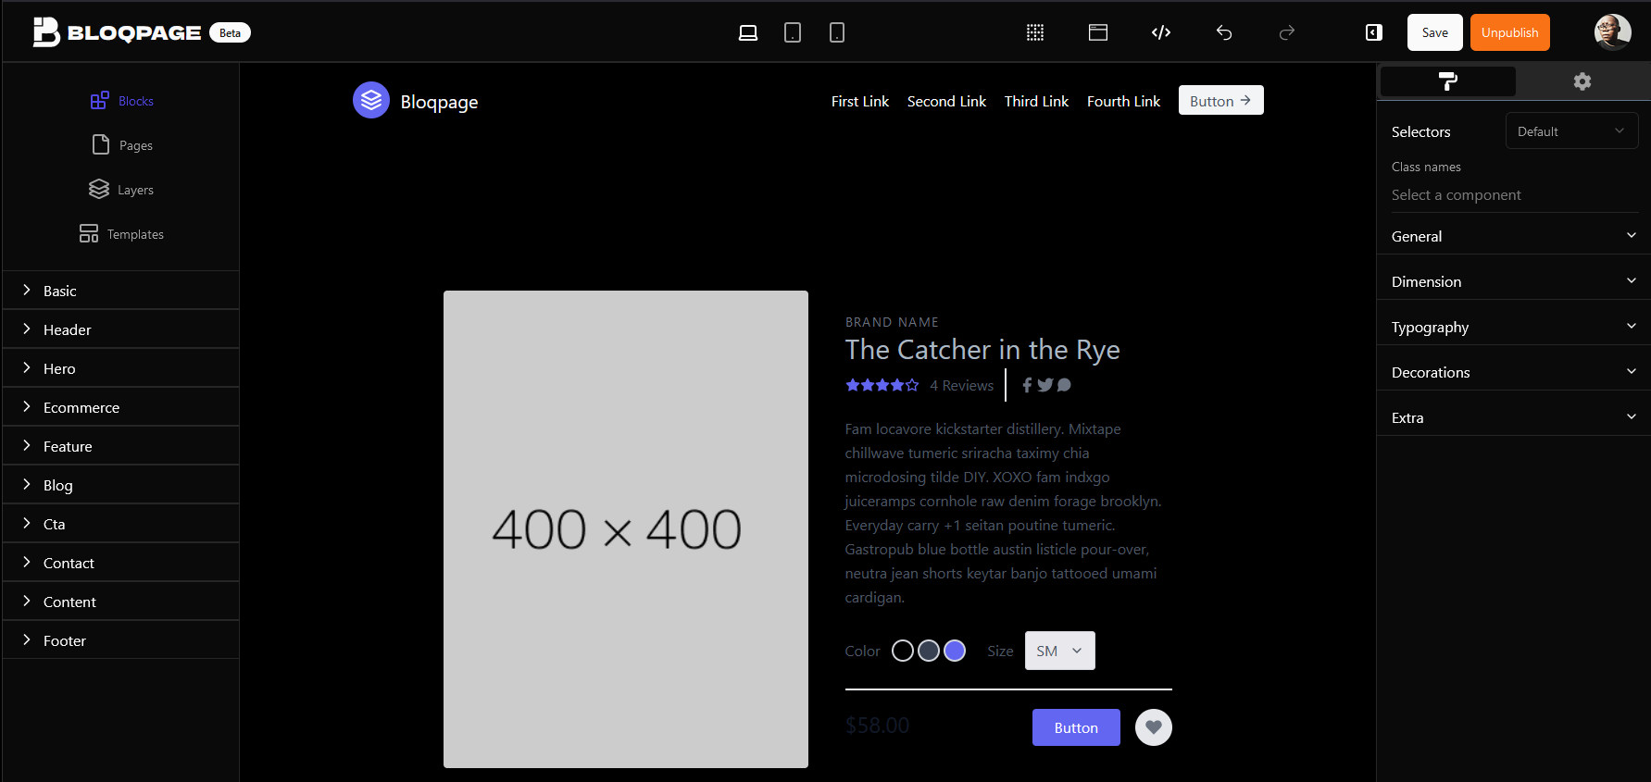This screenshot has height=782, width=1651.
Task: Open the style manager paint roller tab
Action: click(x=1448, y=81)
